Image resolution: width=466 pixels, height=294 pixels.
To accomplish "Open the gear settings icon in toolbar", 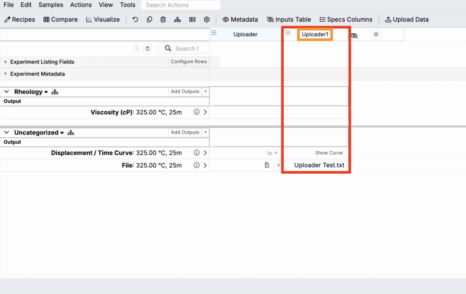I will tap(207, 20).
